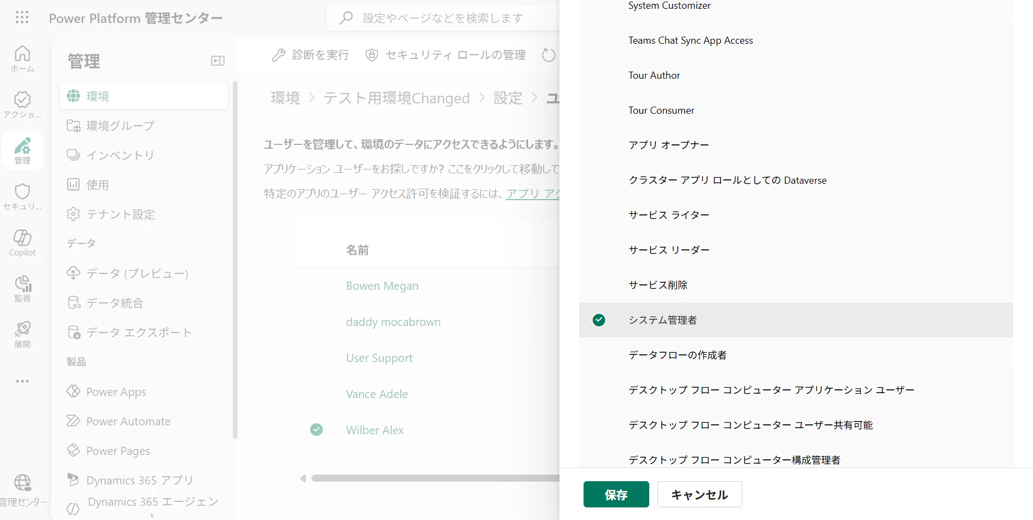Open セキュリティ shield icon in left rail

pos(22,197)
